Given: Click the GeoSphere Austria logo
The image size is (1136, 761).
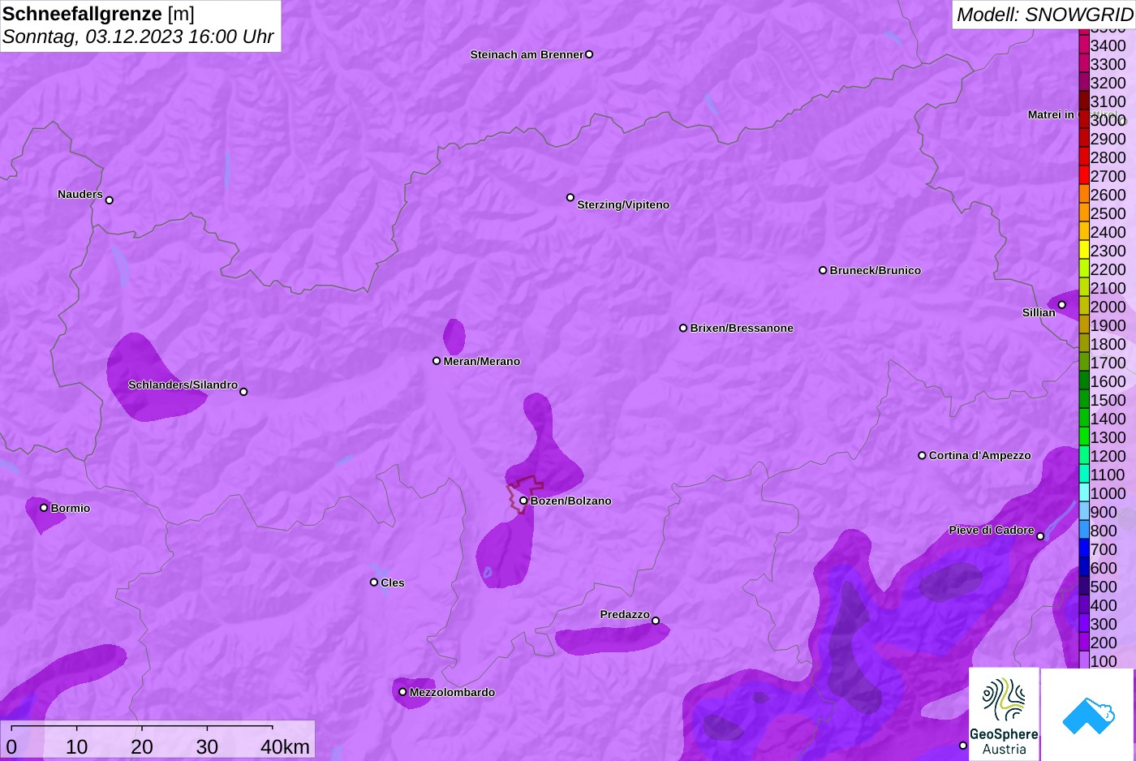Looking at the screenshot, I should click(x=1004, y=713).
